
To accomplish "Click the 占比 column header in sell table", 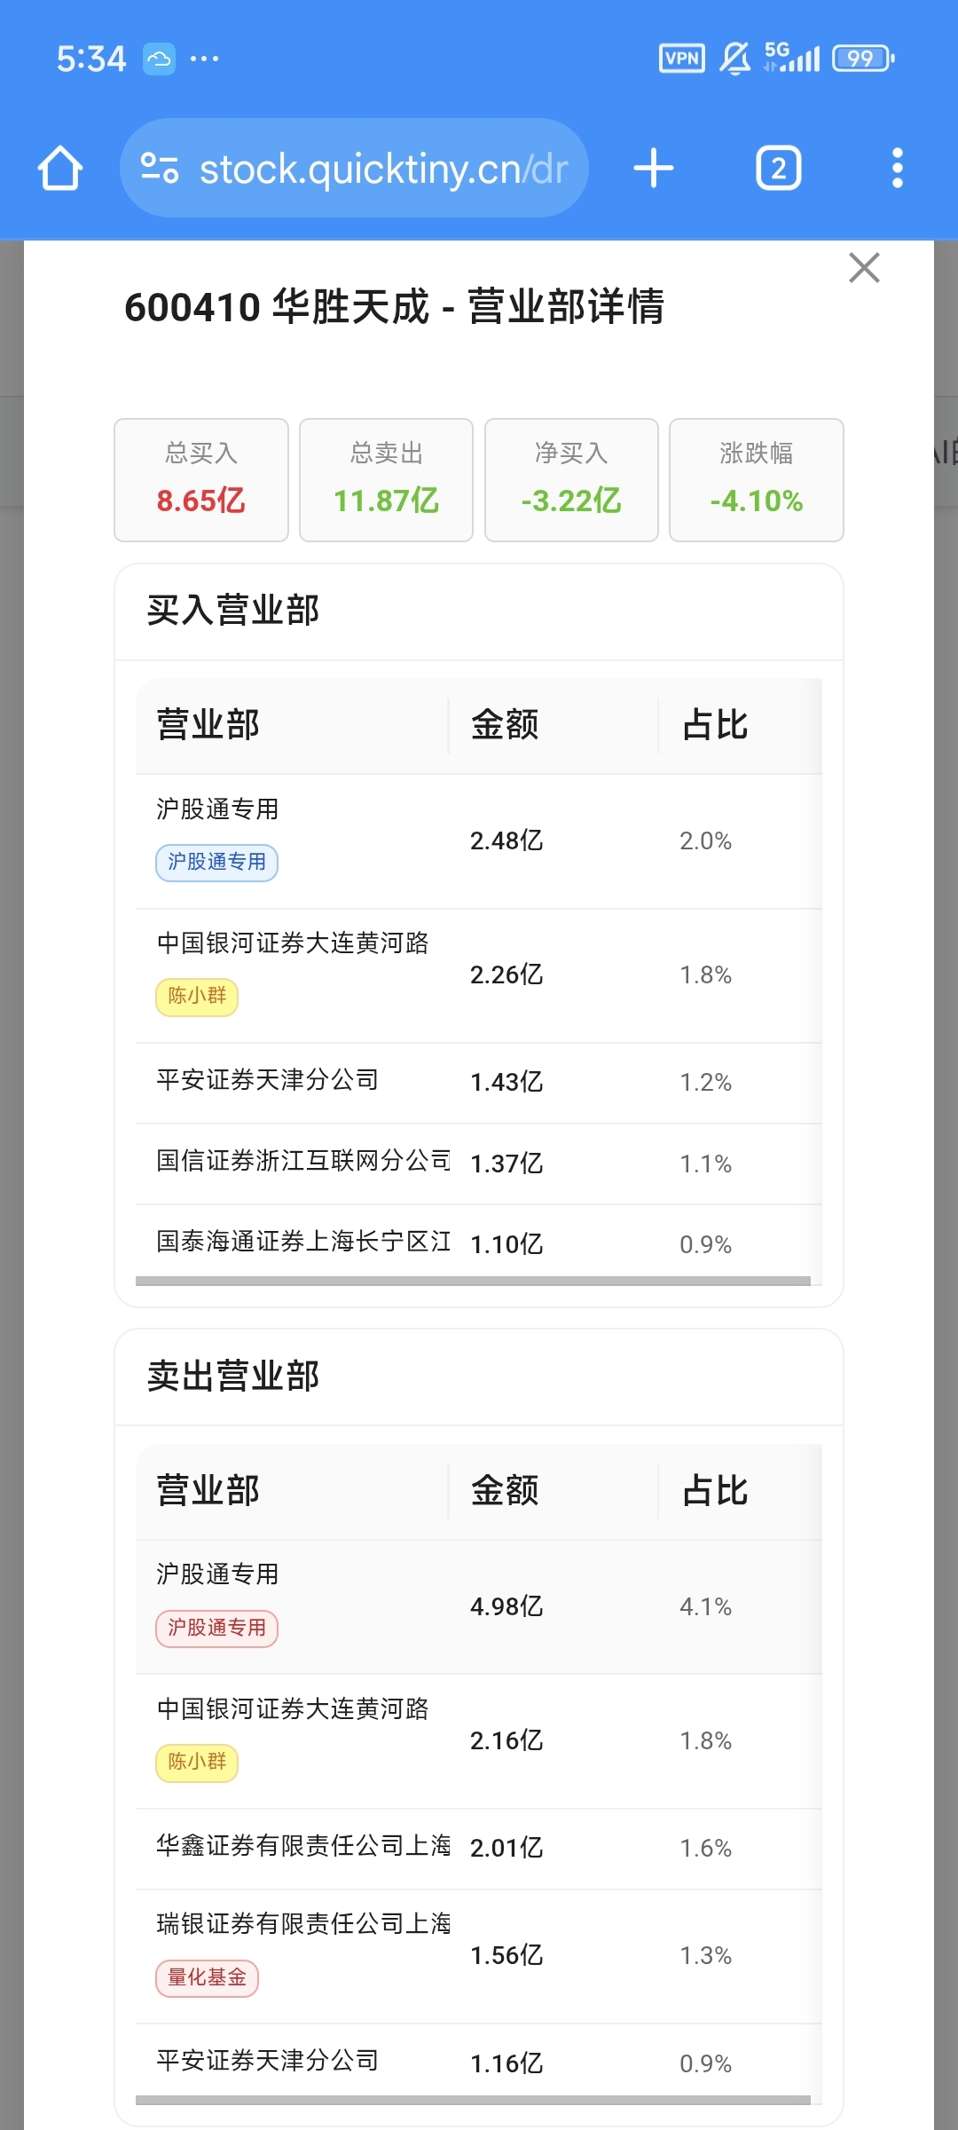I will pyautogui.click(x=715, y=1491).
